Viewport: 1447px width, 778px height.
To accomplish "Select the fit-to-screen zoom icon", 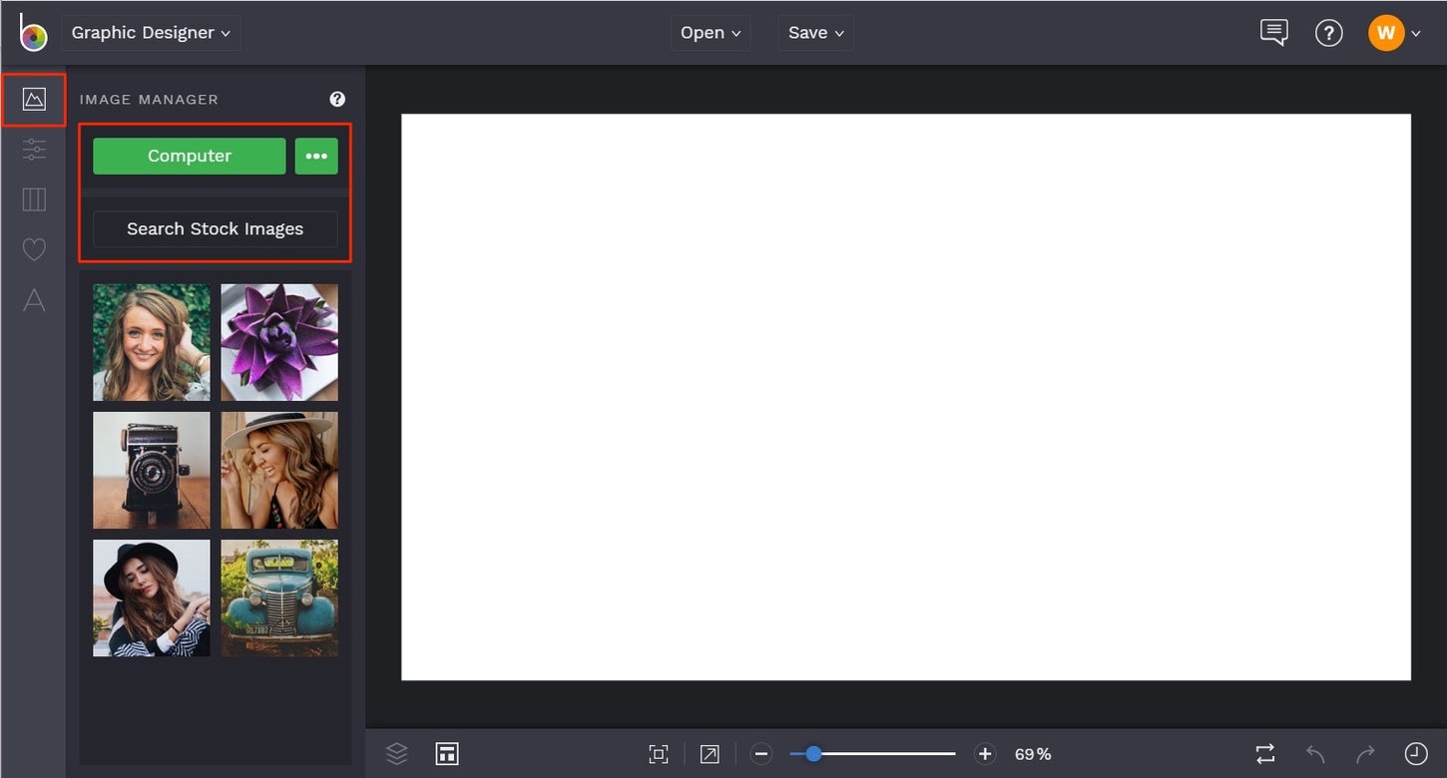I will coord(659,753).
